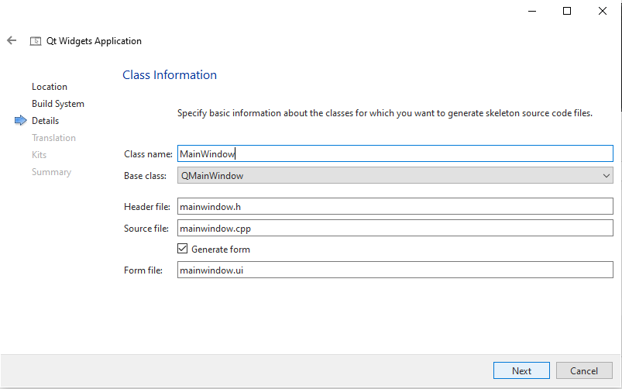Toggle the Generate form checkbox

click(x=183, y=250)
